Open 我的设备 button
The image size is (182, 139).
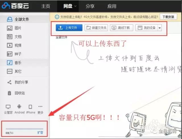[x=147, y=28]
